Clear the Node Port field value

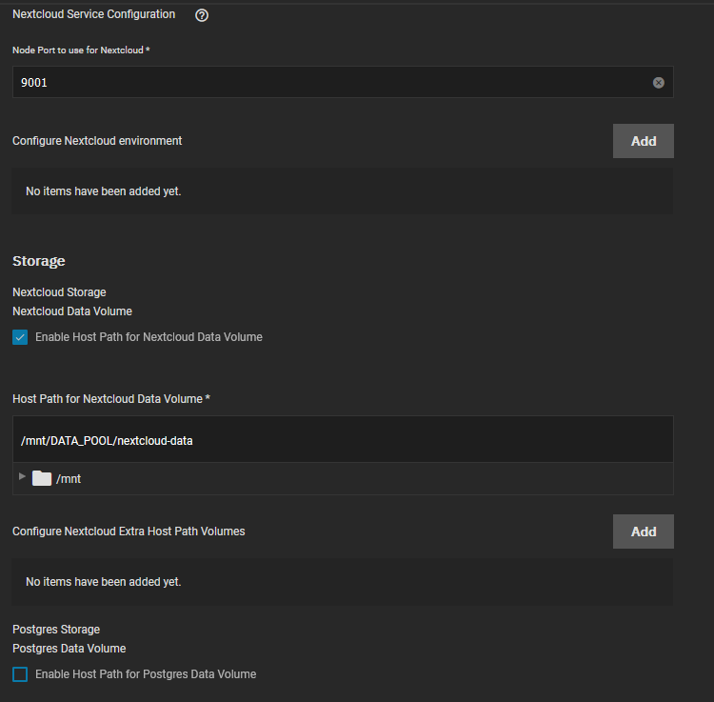pyautogui.click(x=658, y=83)
